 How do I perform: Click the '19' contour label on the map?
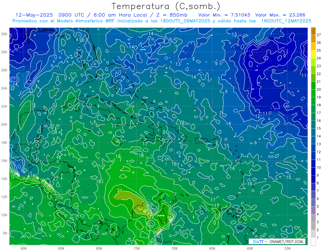(118, 157)
